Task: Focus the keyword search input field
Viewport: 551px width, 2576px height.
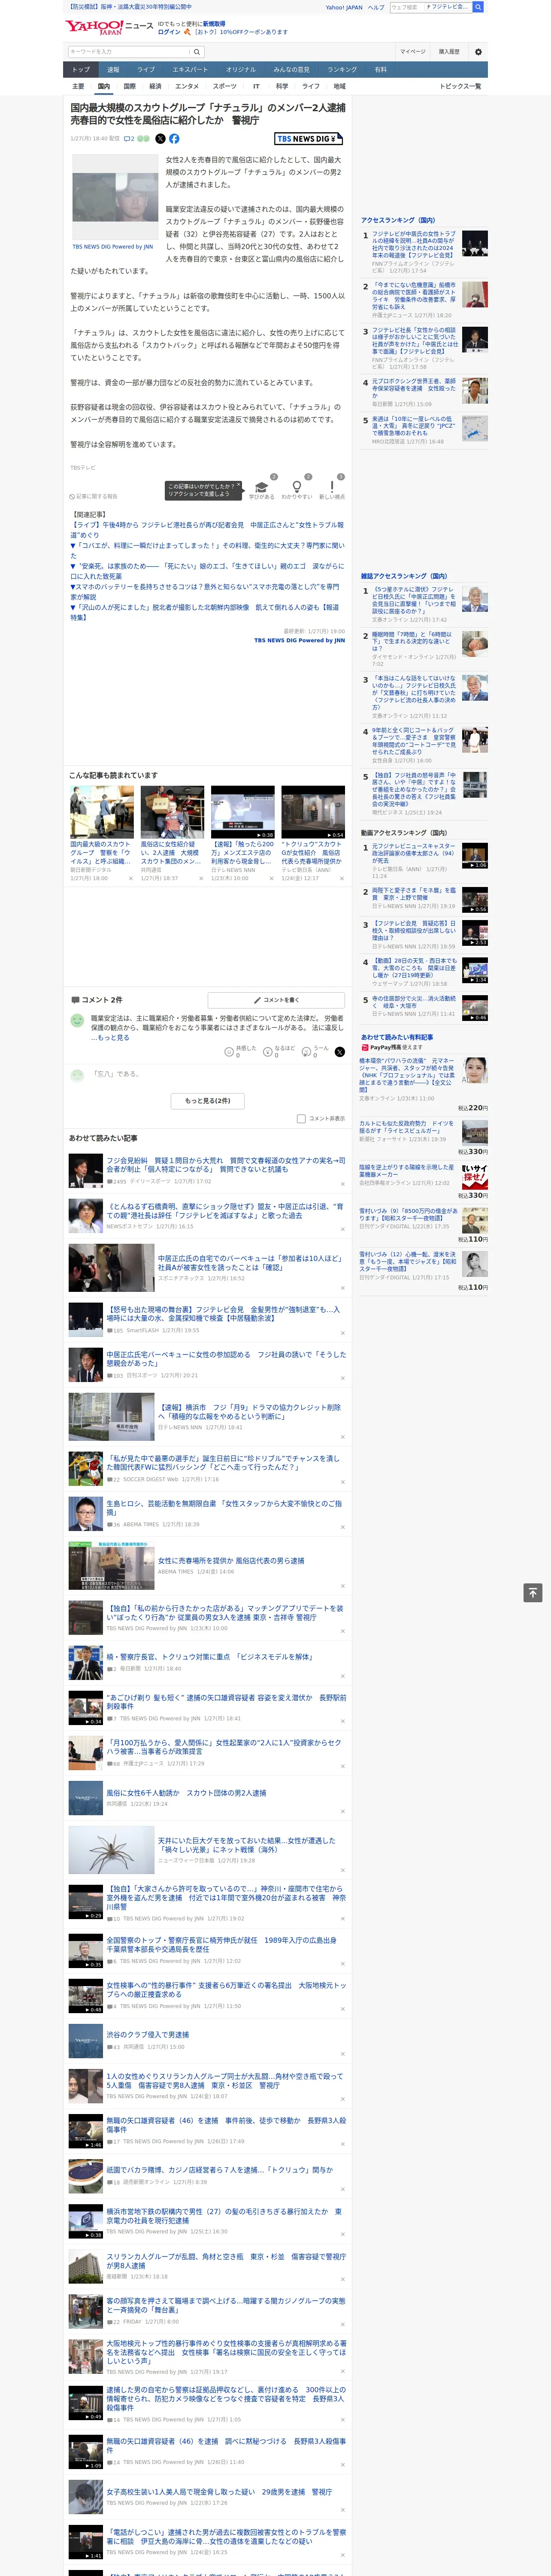Action: pyautogui.click(x=129, y=52)
